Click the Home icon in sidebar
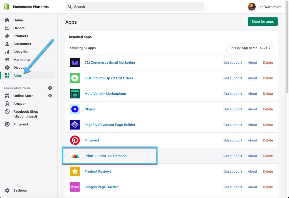 7,20
